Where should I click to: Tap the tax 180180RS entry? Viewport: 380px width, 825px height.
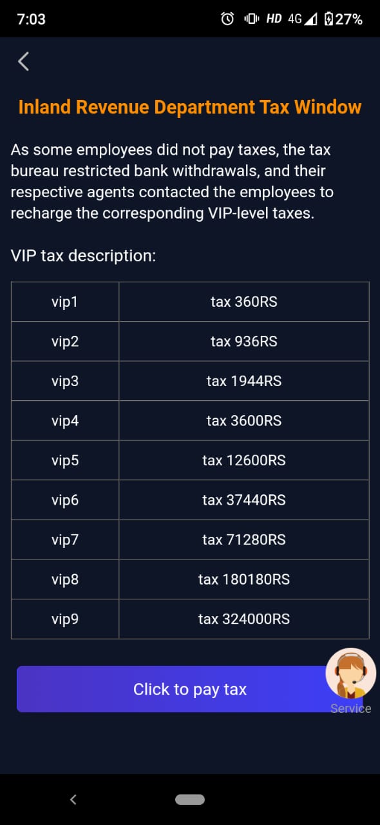tap(244, 579)
